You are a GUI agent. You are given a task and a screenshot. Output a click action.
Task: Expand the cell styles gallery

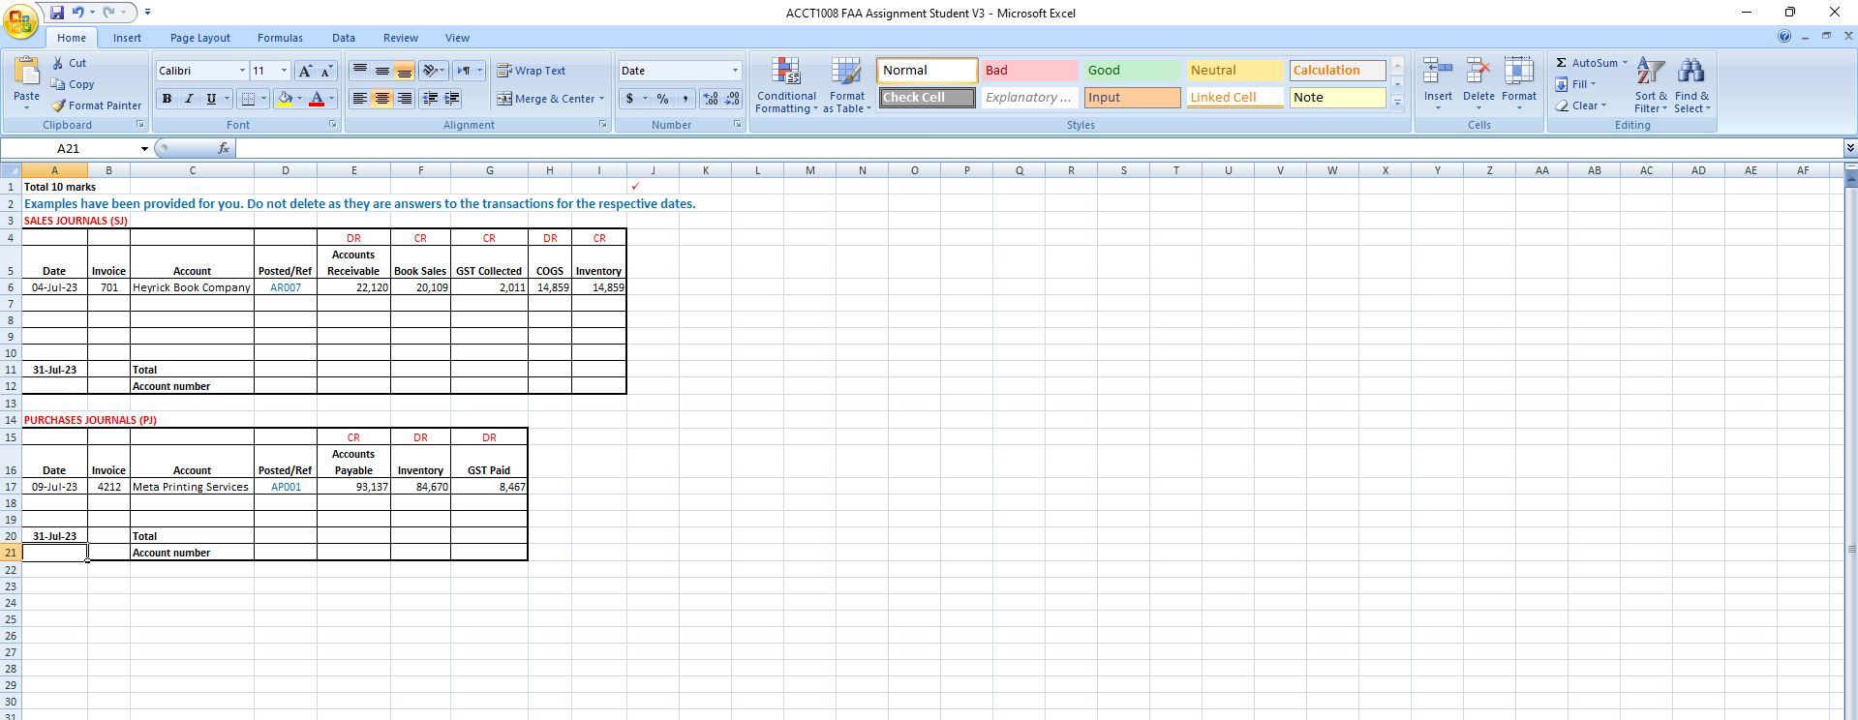(x=1397, y=103)
